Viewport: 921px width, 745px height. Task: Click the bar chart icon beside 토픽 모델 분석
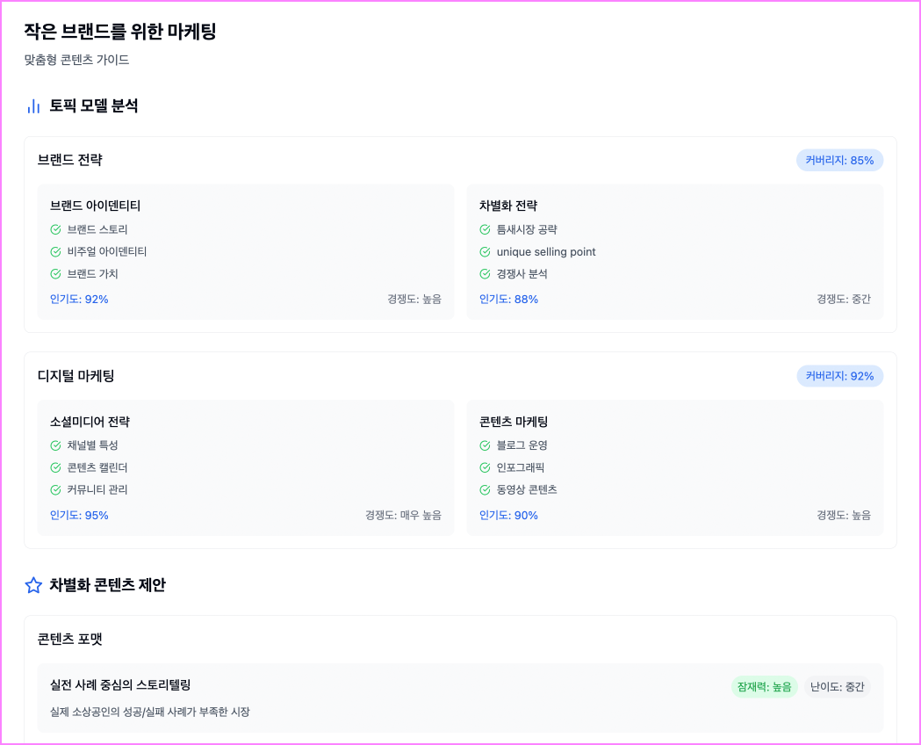pyautogui.click(x=33, y=106)
